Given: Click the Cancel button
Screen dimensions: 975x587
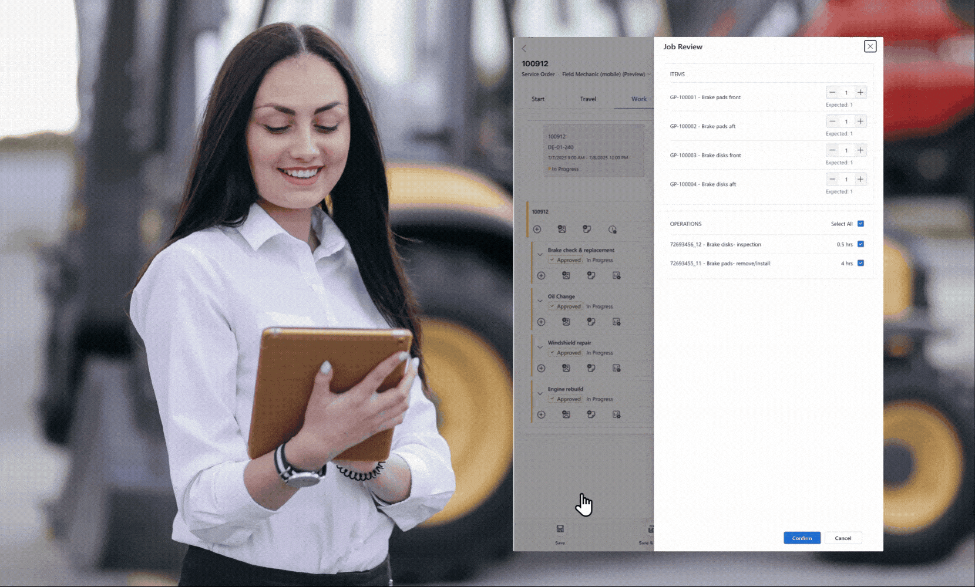Looking at the screenshot, I should click(843, 538).
